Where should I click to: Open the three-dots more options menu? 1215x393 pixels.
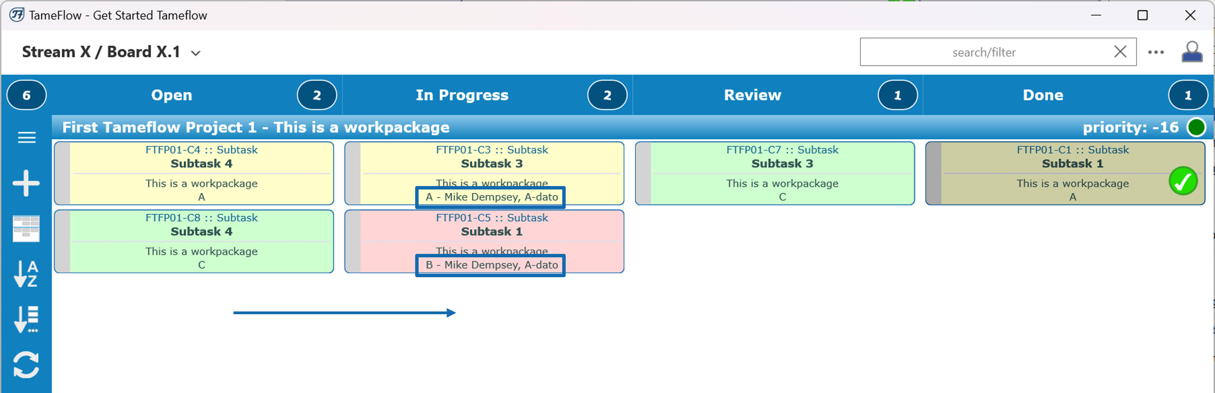tap(1156, 52)
